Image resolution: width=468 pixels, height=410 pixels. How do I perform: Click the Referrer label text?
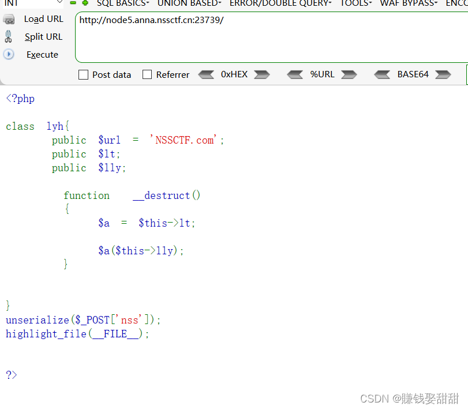pos(173,75)
